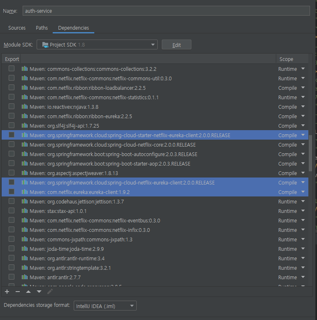Click the Move Down arrow icon
This screenshot has width=317, height=320.
[39, 292]
